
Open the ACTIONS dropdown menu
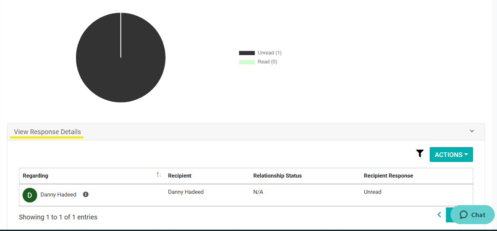pyautogui.click(x=451, y=155)
